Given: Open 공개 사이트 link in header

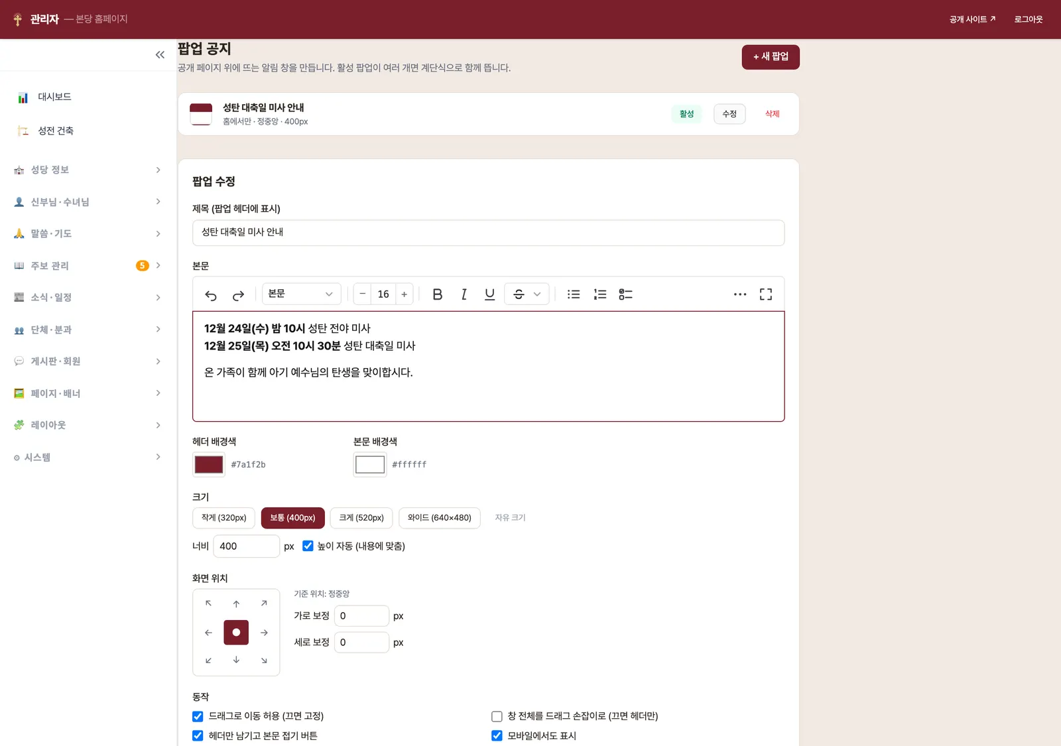Looking at the screenshot, I should (972, 19).
